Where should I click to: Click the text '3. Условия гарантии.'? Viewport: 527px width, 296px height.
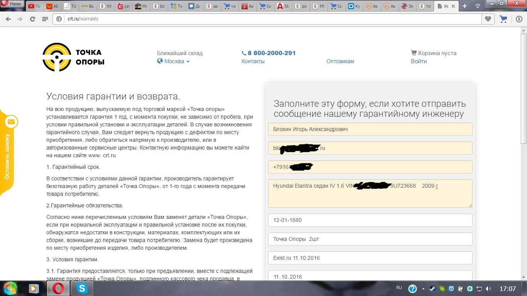tap(73, 259)
